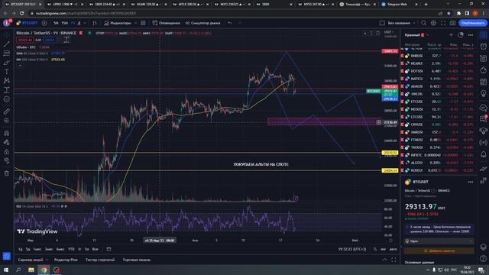Viewport: 489px width, 275px height.
Task: Add a symbol to the watchlist
Action: [x=451, y=35]
